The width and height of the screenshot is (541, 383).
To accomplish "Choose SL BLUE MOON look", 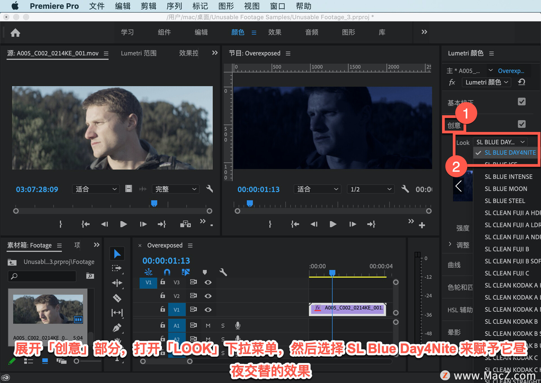I will pyautogui.click(x=506, y=189).
